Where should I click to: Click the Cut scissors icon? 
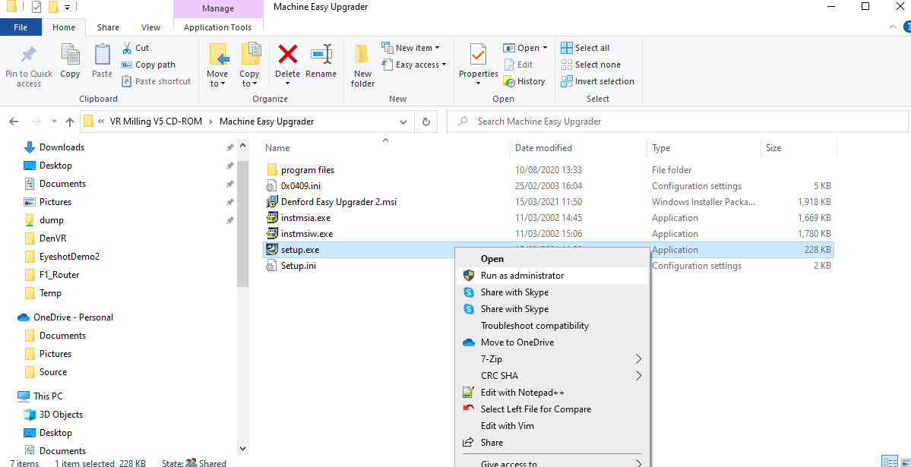127,48
